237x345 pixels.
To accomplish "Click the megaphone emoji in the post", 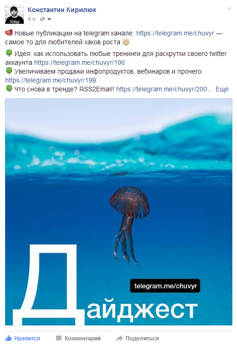I will point(9,33).
